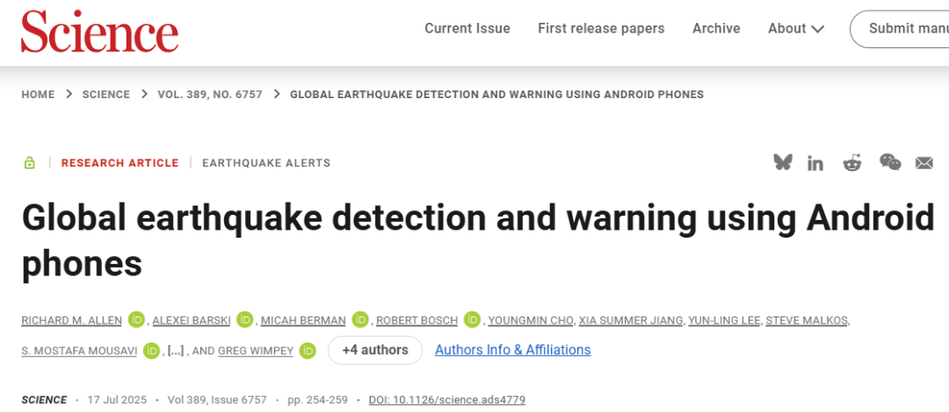
Task: Open ORCID icon next to Robert Bosch
Action: point(472,320)
